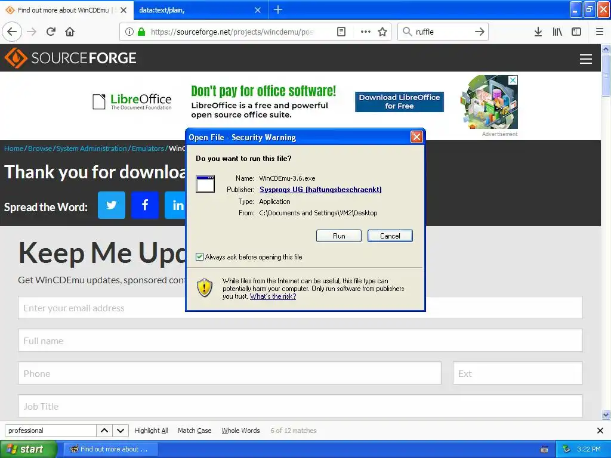Click the Phone field
The image size is (611, 458).
click(230, 373)
